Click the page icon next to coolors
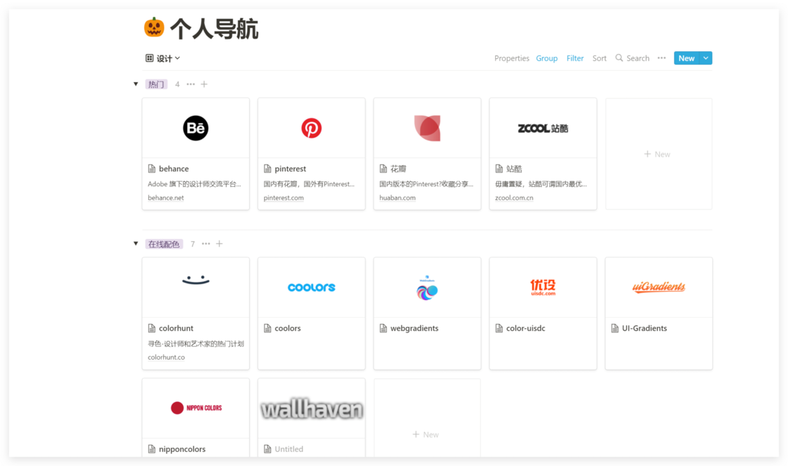Screen dimensions: 788x466 coord(267,328)
